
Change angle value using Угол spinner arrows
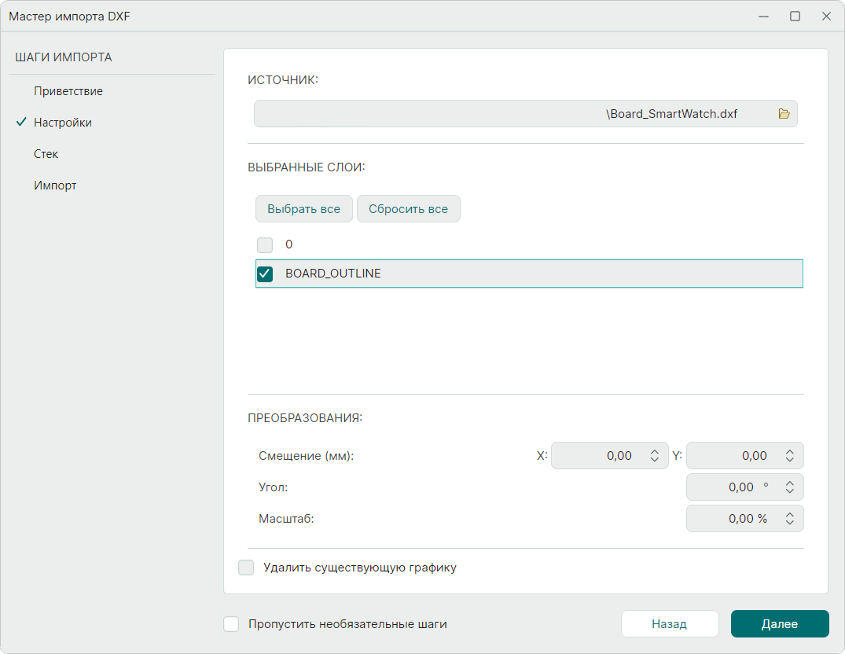[x=789, y=487]
